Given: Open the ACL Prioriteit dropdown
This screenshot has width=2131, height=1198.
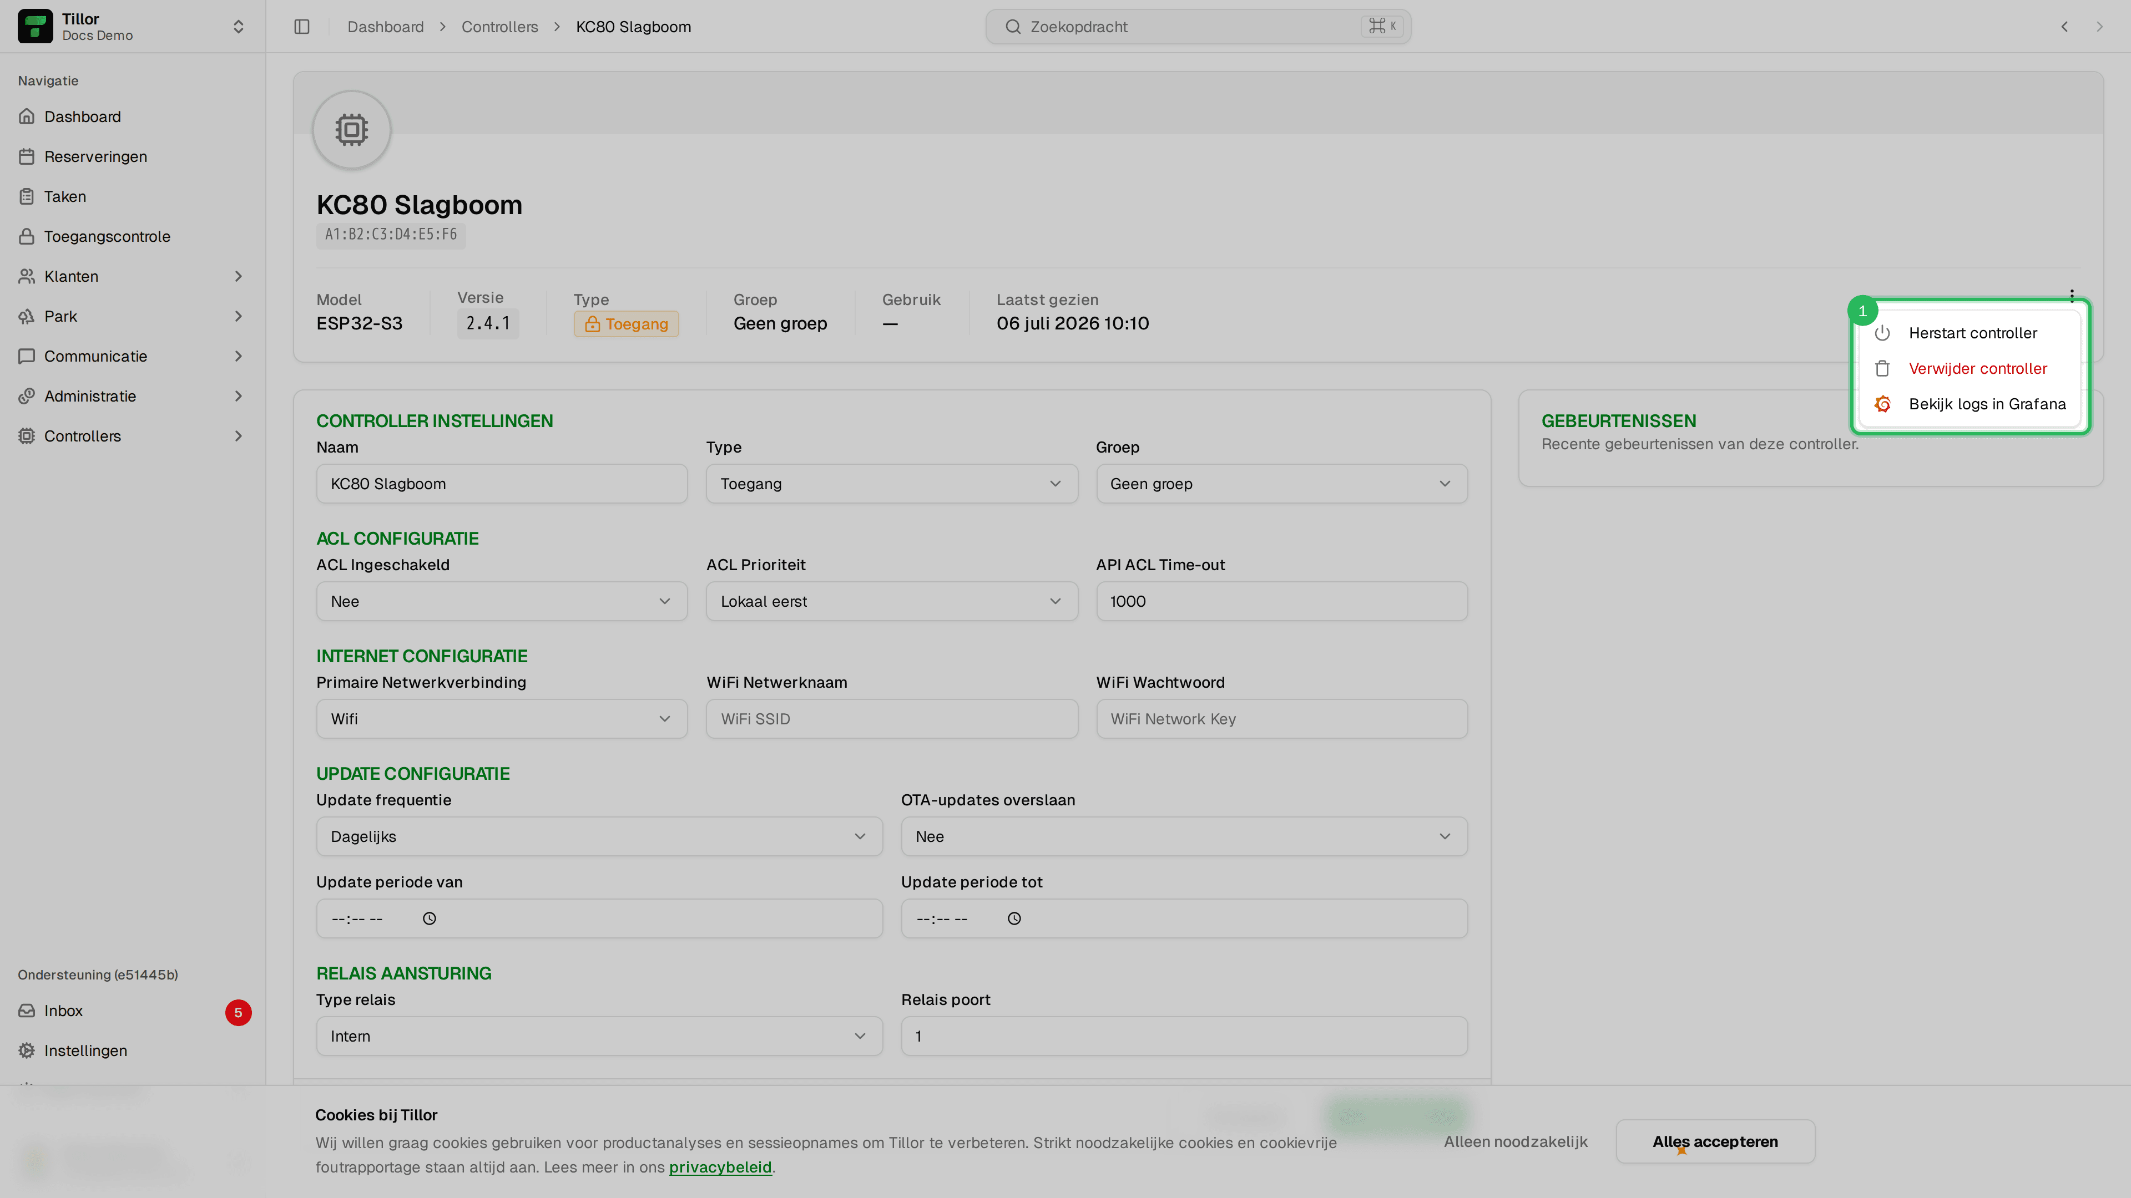Looking at the screenshot, I should click(x=892, y=601).
